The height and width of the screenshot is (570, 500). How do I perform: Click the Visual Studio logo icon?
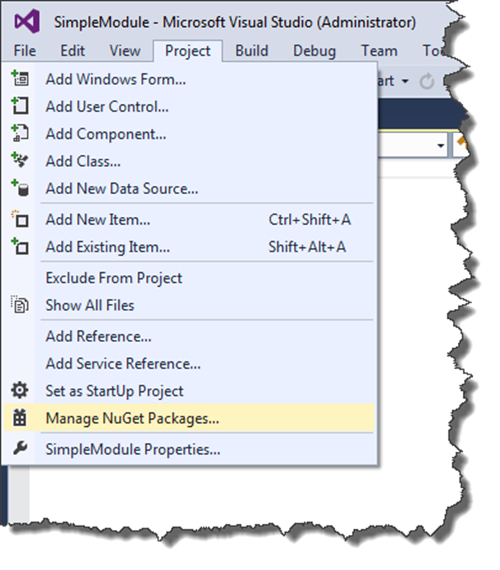27,22
